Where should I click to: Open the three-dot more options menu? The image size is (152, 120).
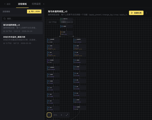click(x=146, y=13)
